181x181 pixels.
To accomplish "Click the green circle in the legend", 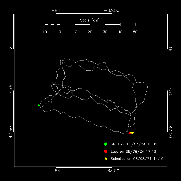I will point(105,144).
